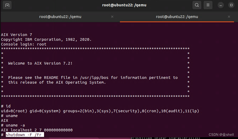
Task: Click the '# uname -a' command line
Action: click(x=13, y=125)
